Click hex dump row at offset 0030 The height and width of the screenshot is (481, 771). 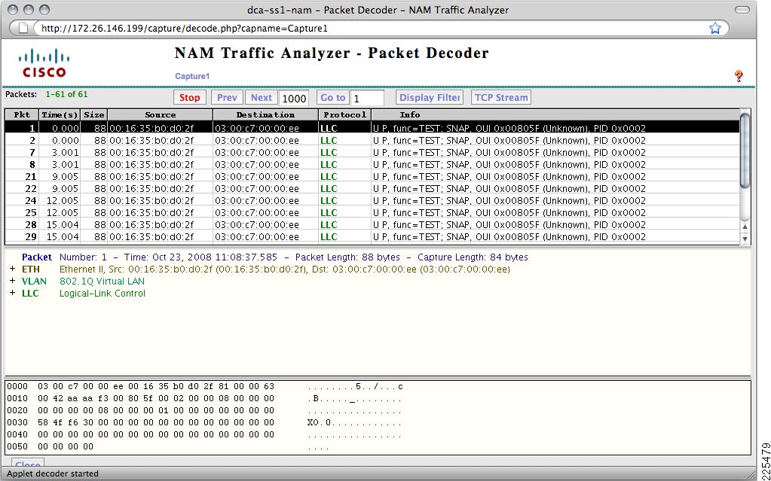[x=205, y=422]
